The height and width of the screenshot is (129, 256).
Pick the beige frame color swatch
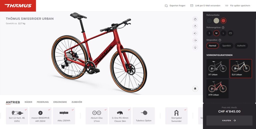[x=216, y=21]
